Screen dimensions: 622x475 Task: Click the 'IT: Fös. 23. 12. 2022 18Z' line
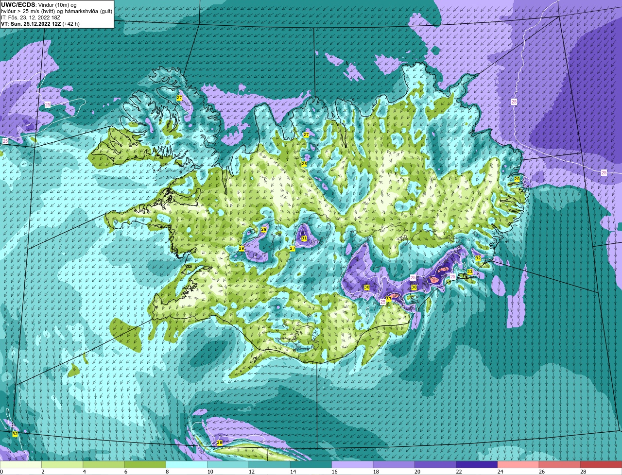(x=31, y=17)
